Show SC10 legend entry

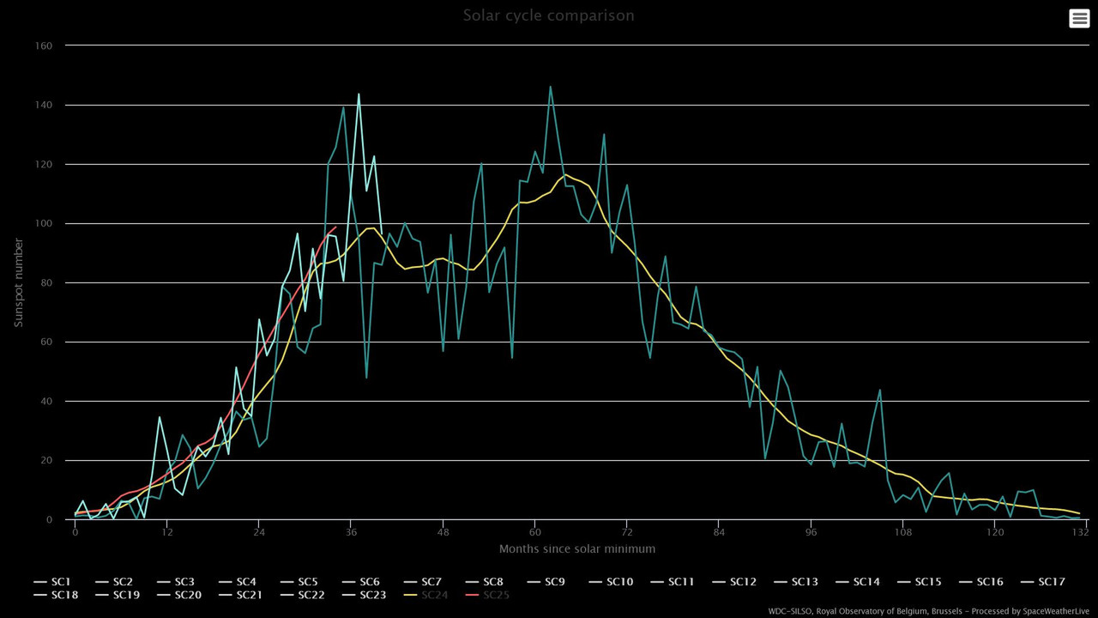(611, 582)
